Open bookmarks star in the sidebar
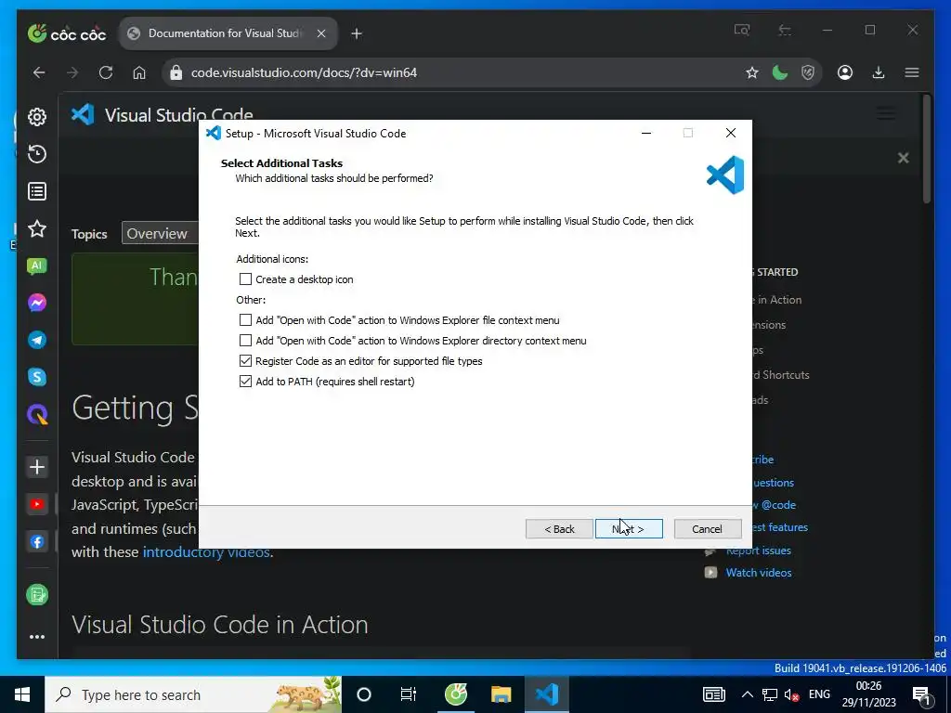This screenshot has width=951, height=713. point(37,228)
